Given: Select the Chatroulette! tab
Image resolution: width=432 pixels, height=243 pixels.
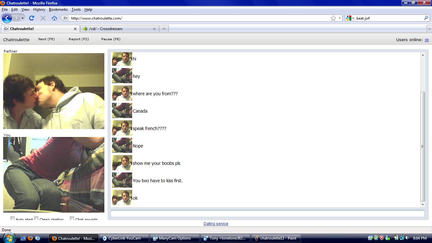Looking at the screenshot, I should [x=40, y=29].
